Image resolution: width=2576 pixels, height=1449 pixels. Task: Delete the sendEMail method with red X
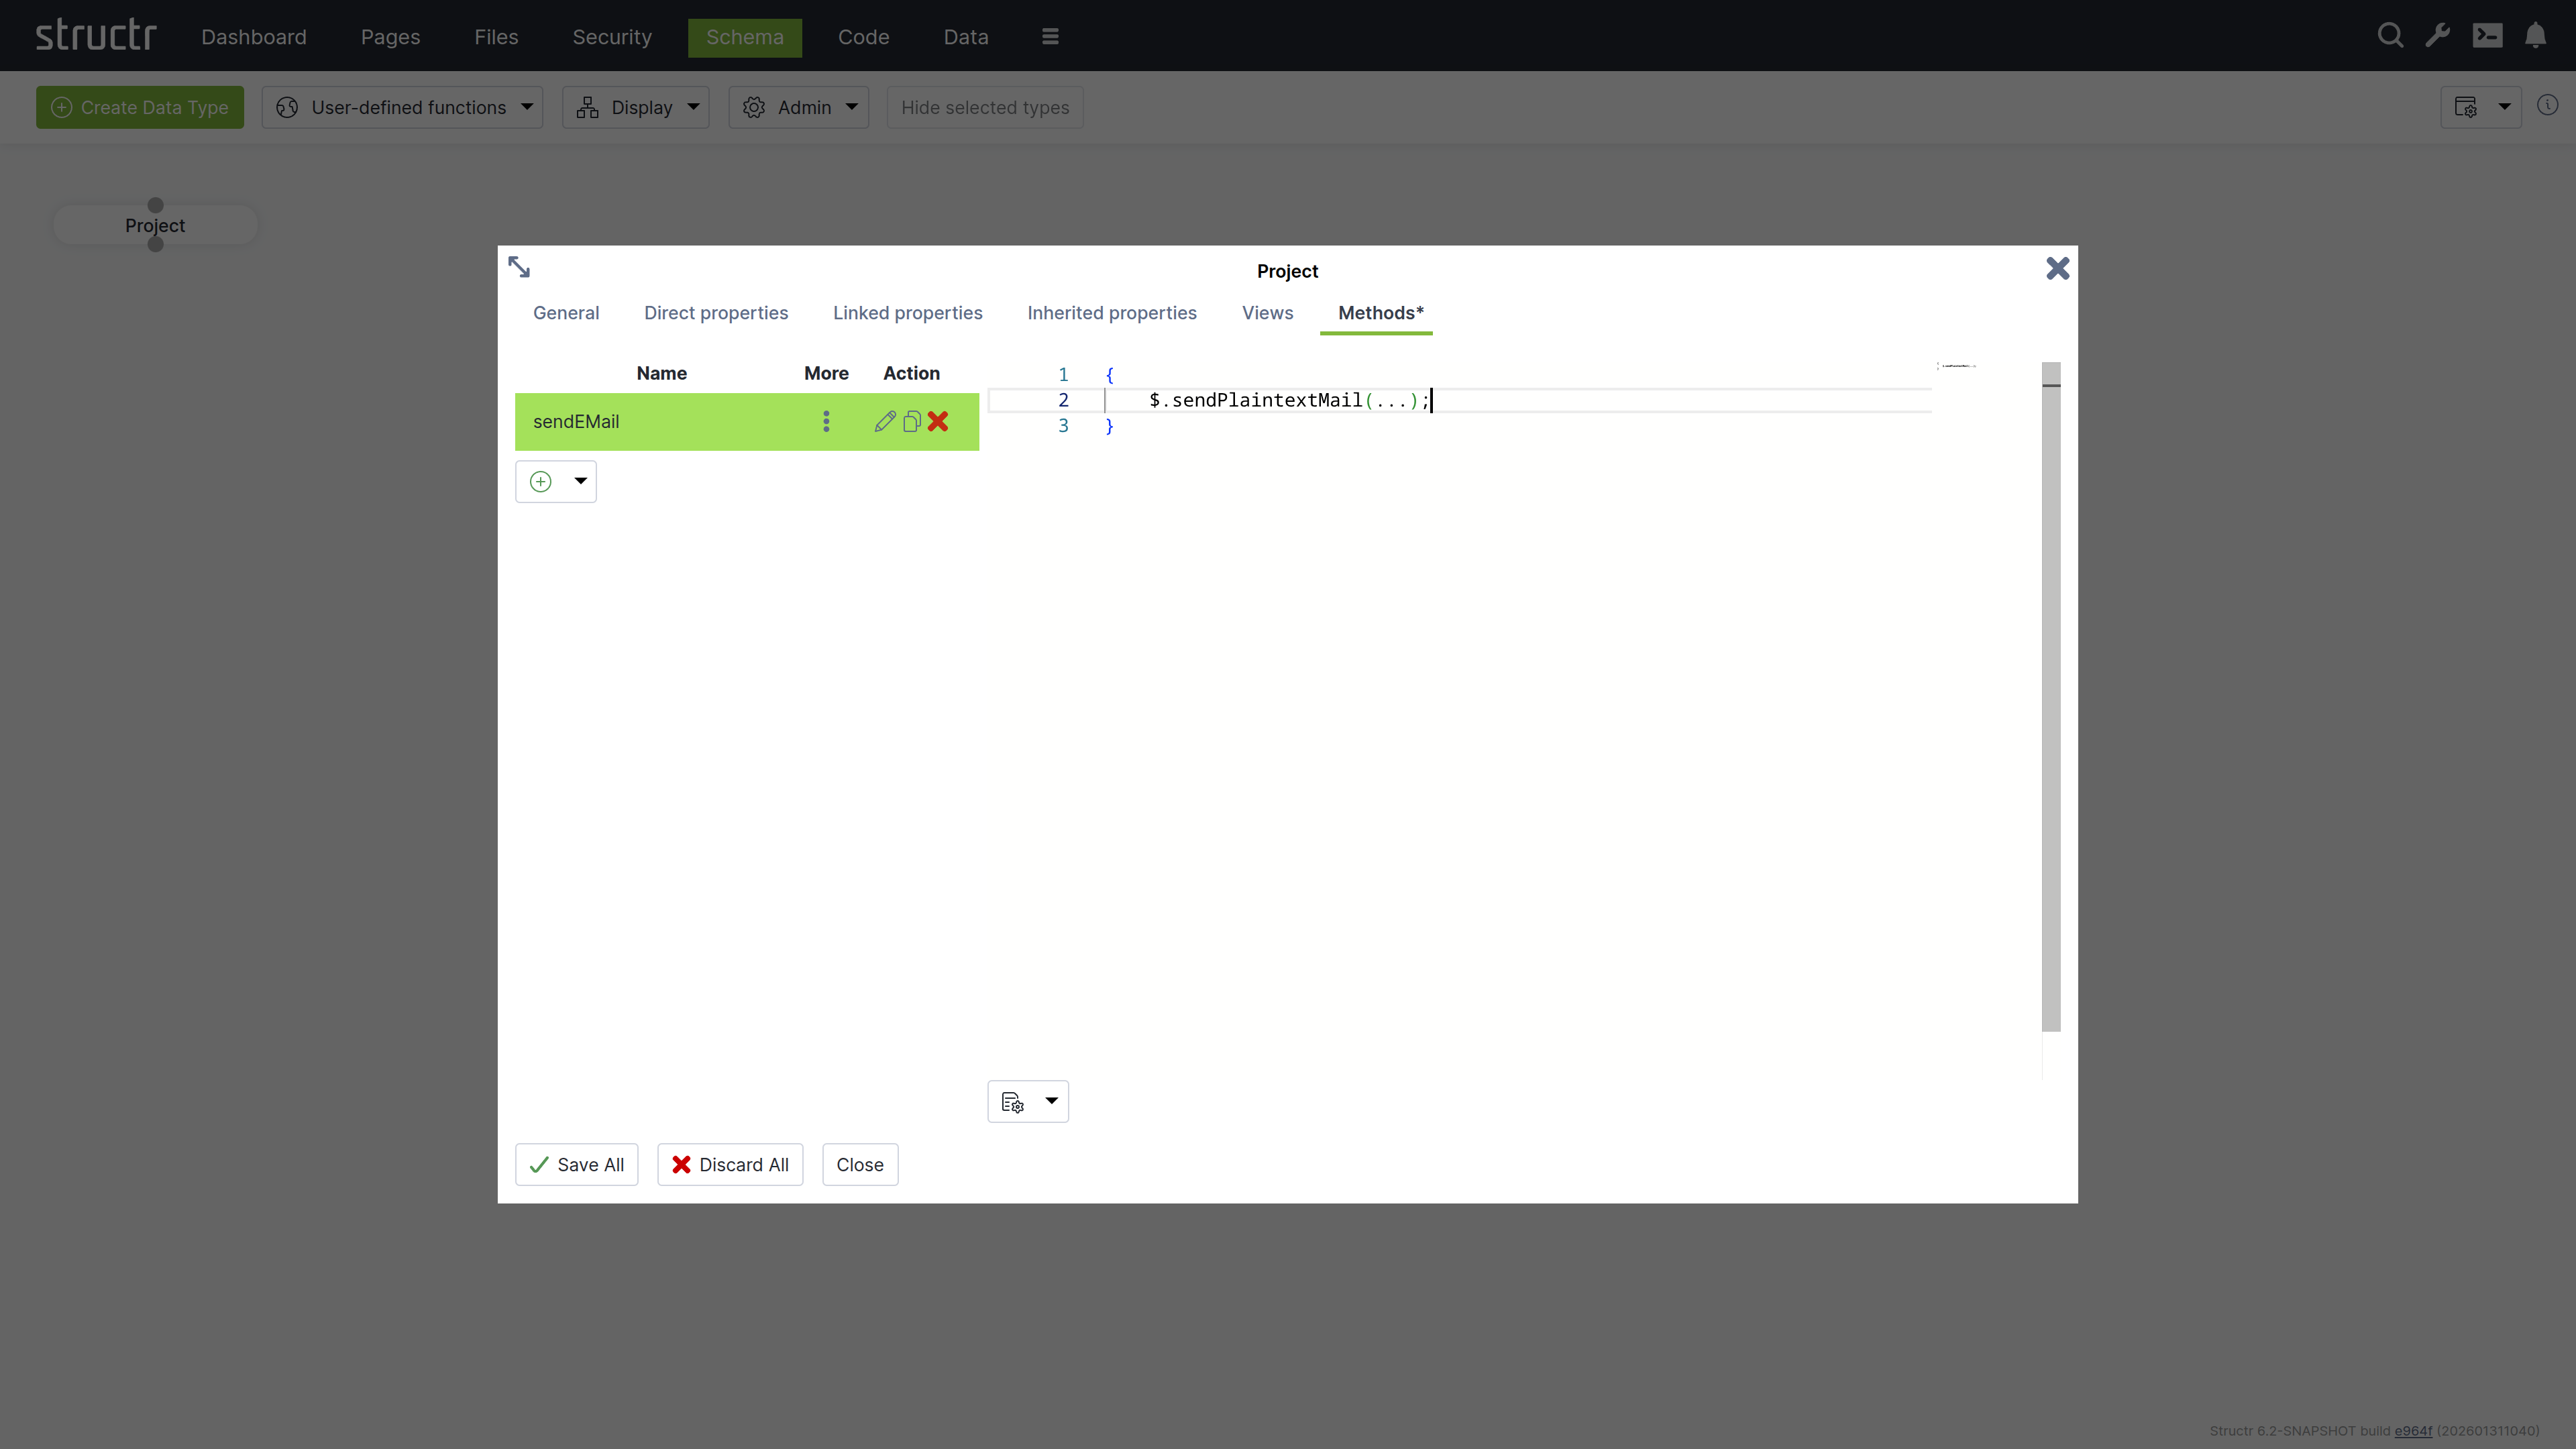pyautogui.click(x=938, y=421)
